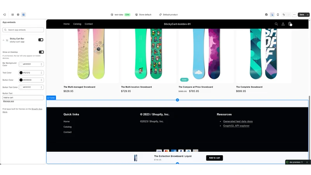The width and height of the screenshot is (311, 175).
Task: Open storefront search magnifier icon
Action: tap(276, 24)
